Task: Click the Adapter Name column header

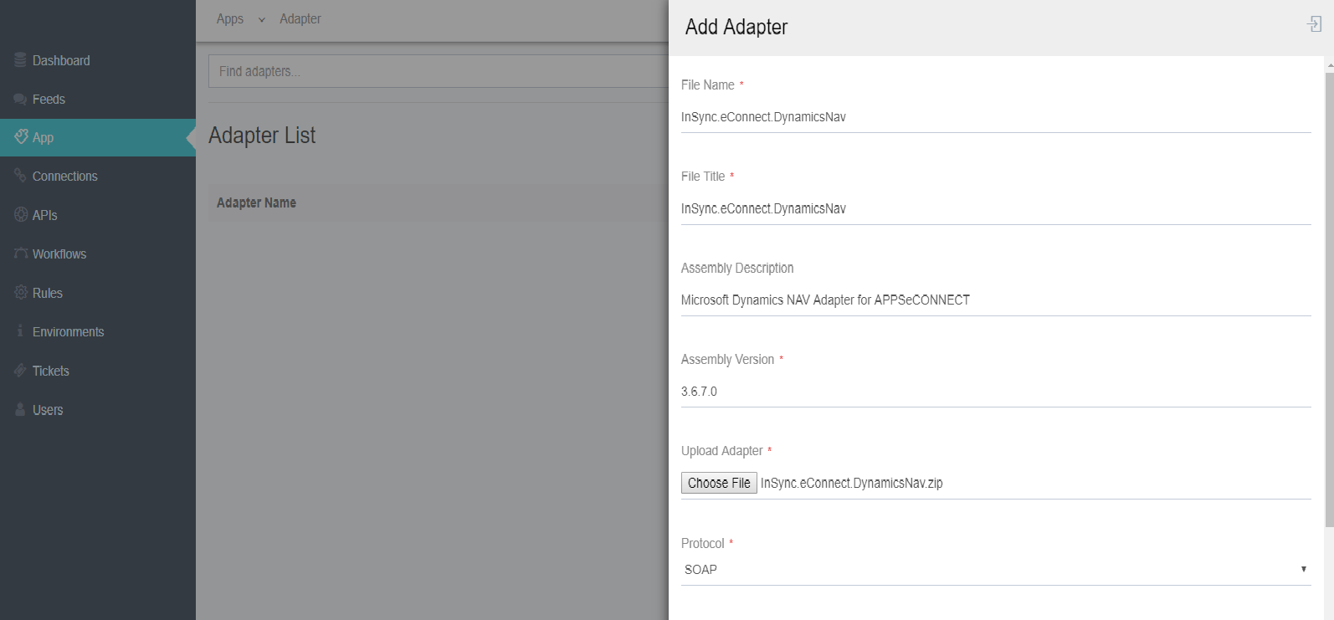Action: 256,202
